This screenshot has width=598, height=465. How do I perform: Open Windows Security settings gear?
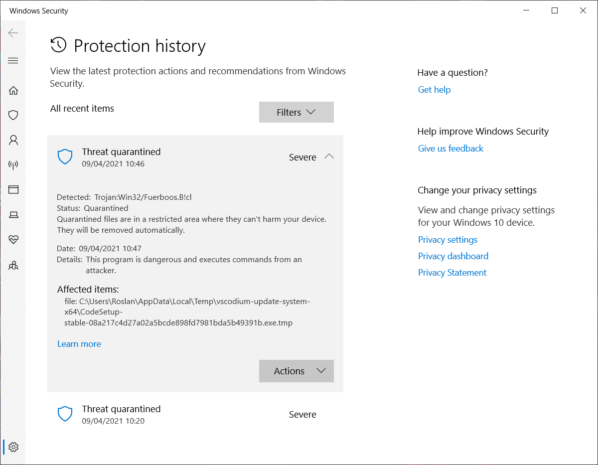13,447
